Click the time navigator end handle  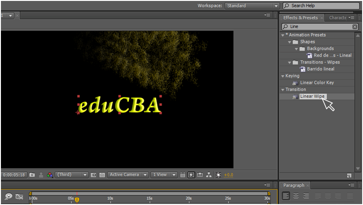coord(269,193)
